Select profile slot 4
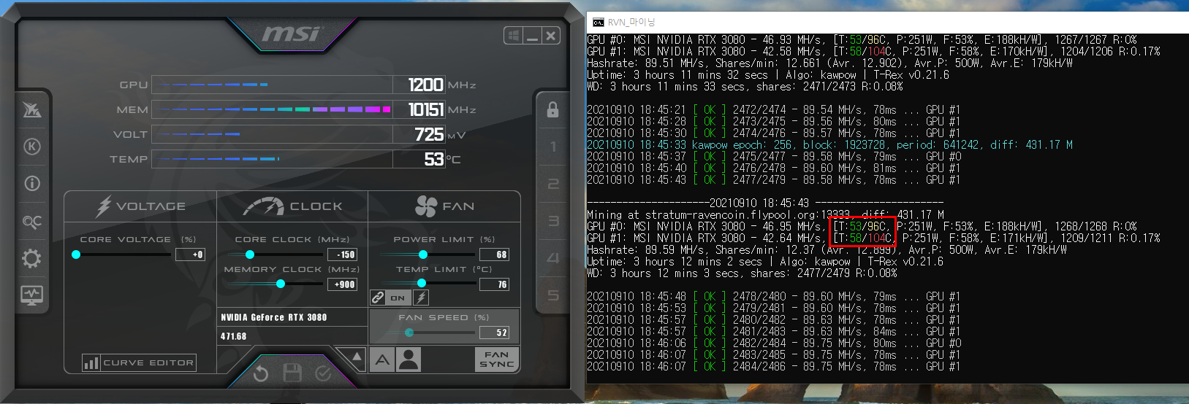The width and height of the screenshot is (1189, 404). point(552,258)
